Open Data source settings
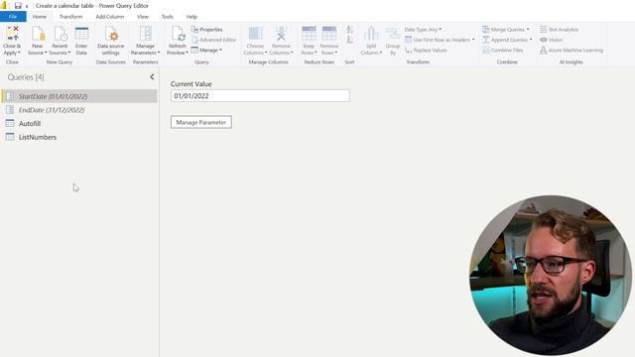The width and height of the screenshot is (635, 357). [x=110, y=41]
